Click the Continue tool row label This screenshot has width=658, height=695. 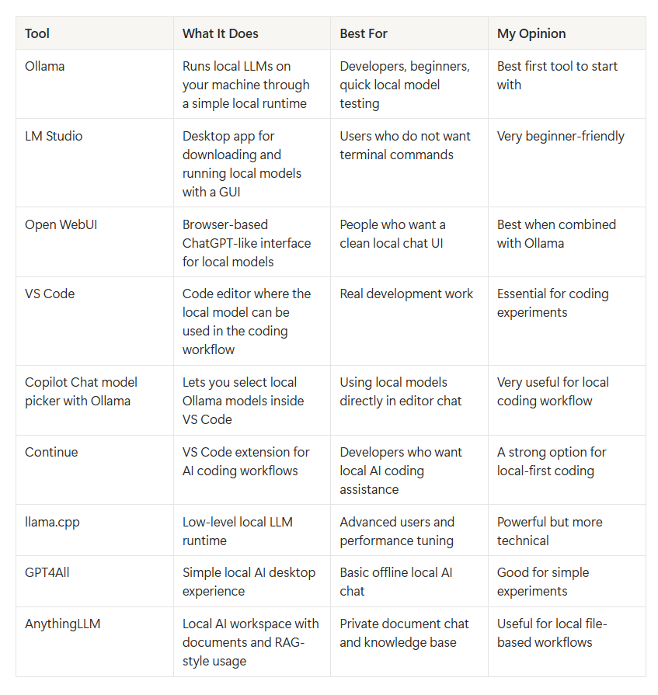51,452
